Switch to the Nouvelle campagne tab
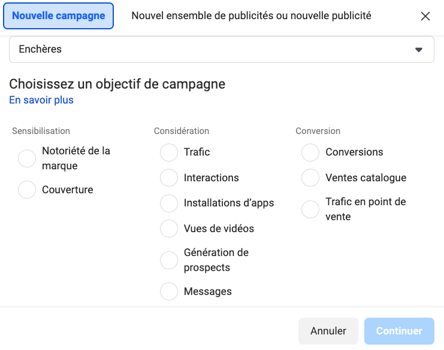Image resolution: width=444 pixels, height=350 pixels. pos(58,16)
